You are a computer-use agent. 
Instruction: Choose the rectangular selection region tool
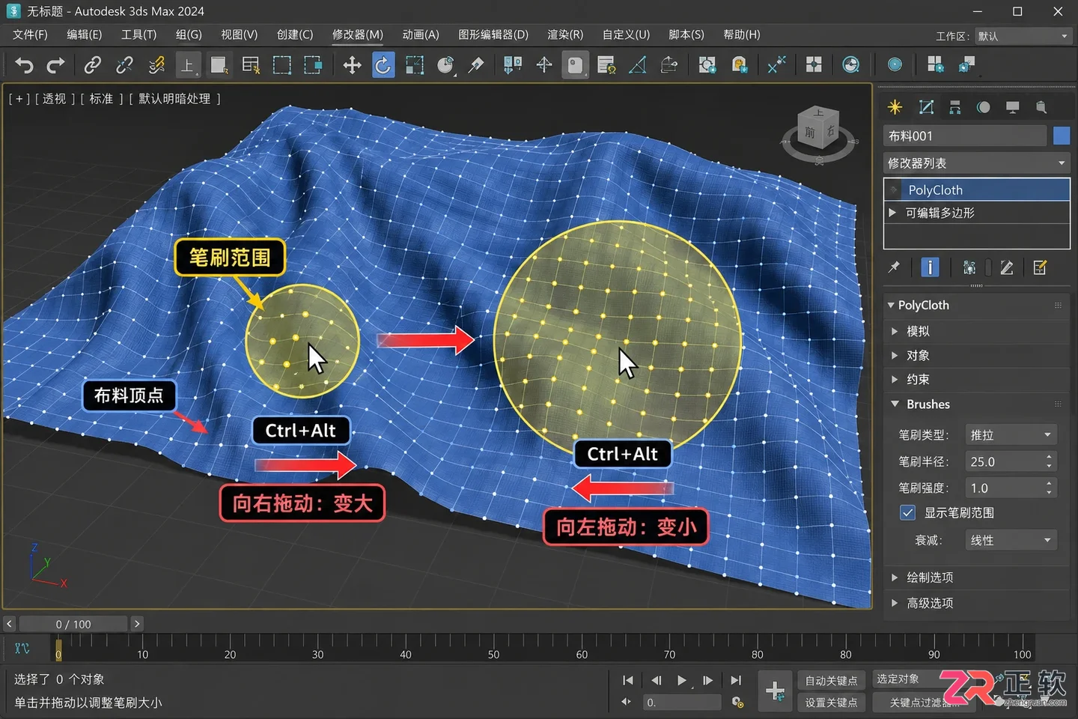pos(282,65)
